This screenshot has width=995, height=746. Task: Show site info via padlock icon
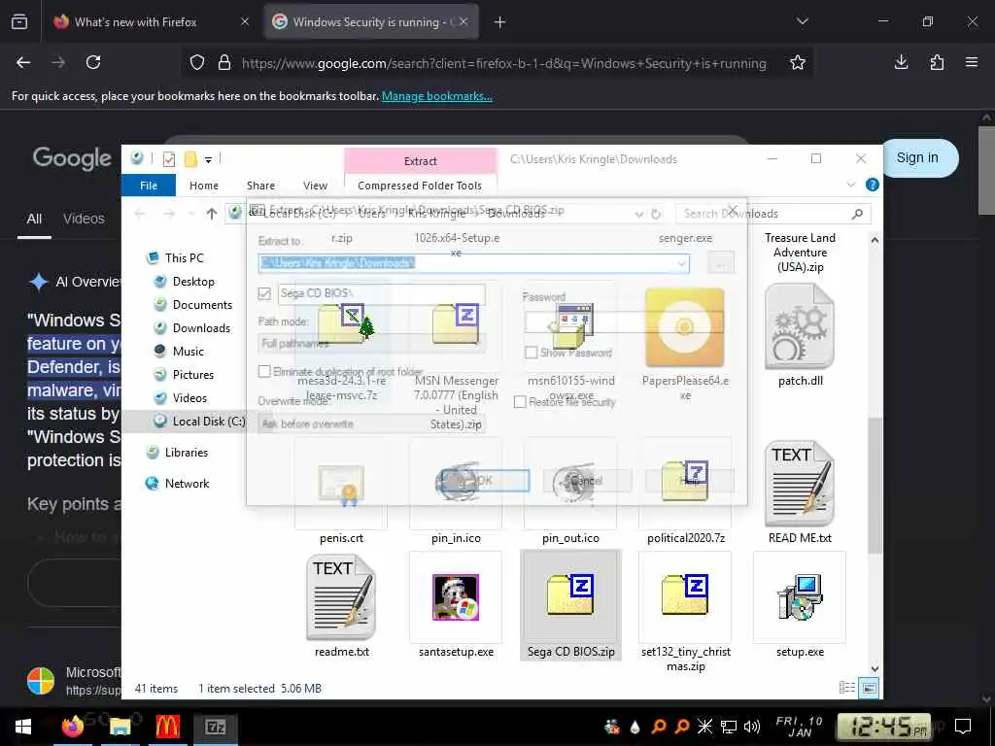click(x=224, y=63)
